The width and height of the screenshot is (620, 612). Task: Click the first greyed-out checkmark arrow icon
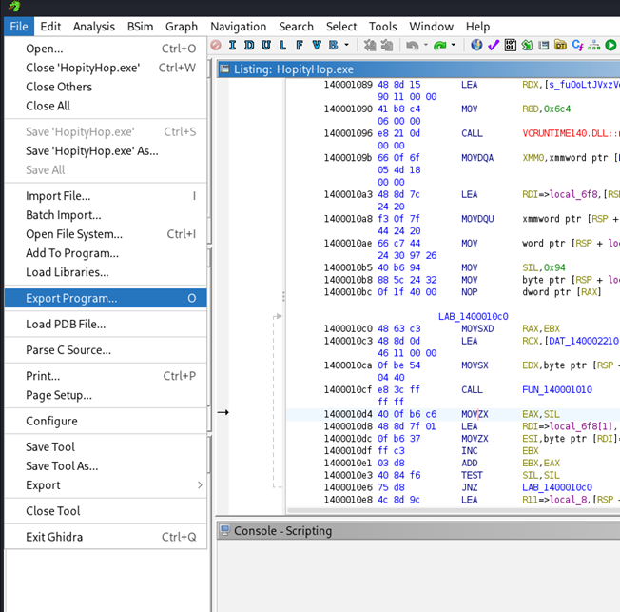coord(370,45)
